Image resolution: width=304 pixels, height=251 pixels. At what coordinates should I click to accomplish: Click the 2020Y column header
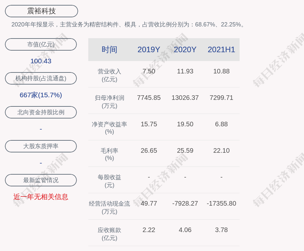click(x=185, y=50)
